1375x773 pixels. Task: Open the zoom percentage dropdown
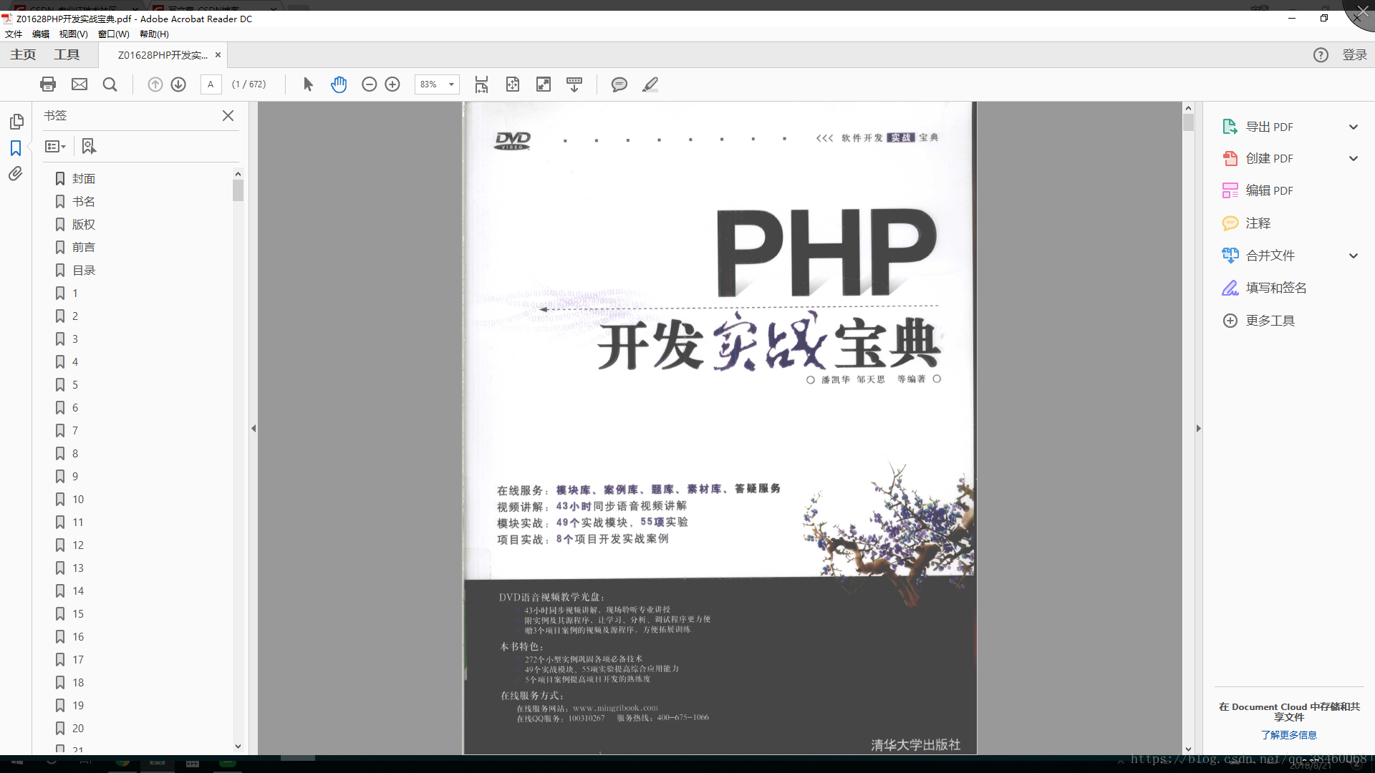pos(451,84)
